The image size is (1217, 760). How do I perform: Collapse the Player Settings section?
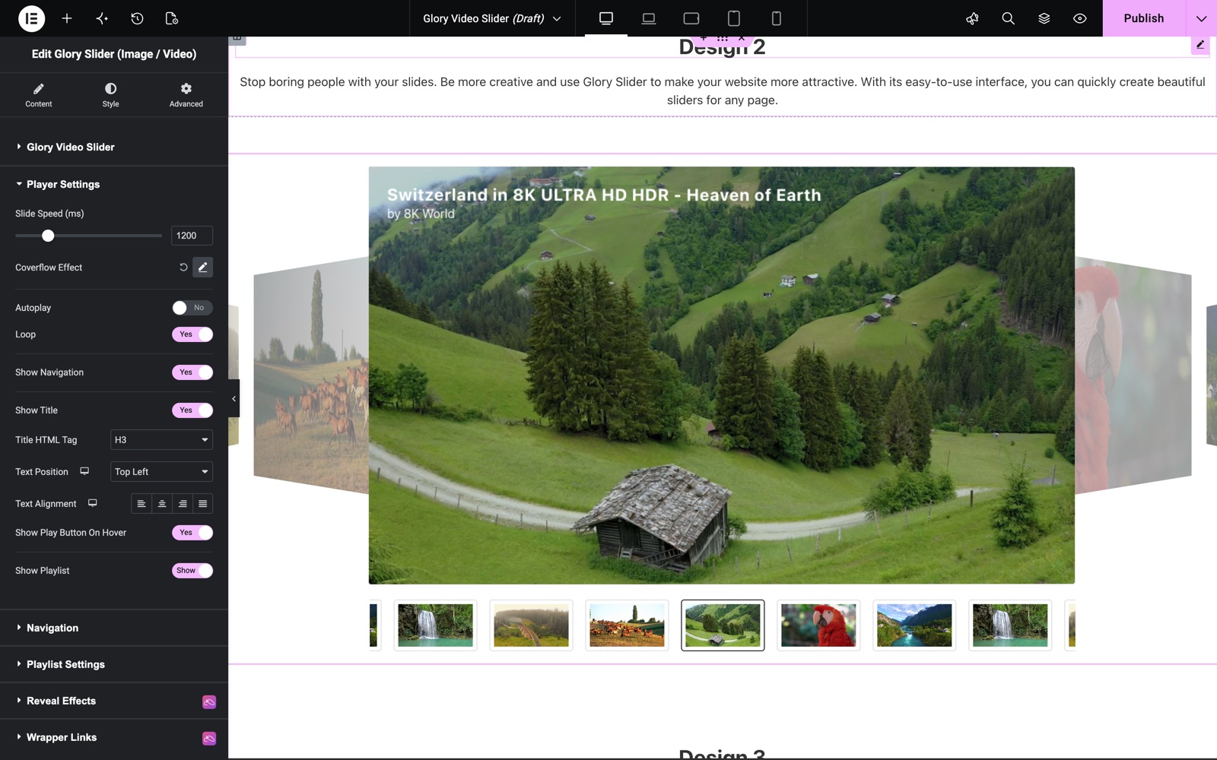coord(114,184)
